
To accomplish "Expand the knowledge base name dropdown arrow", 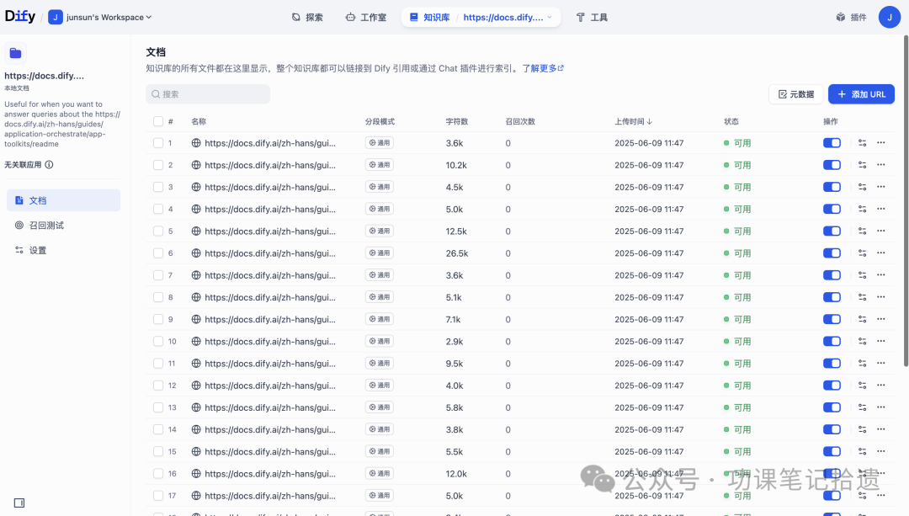I will (x=550, y=18).
